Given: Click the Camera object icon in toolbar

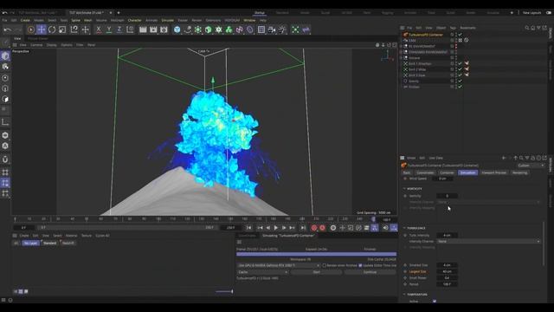Looking at the screenshot, I should pyautogui.click(x=271, y=29).
